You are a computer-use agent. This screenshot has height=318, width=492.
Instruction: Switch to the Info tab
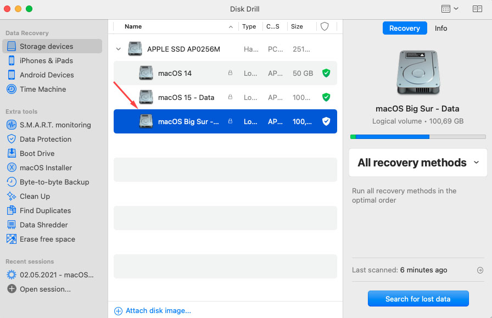pos(441,28)
